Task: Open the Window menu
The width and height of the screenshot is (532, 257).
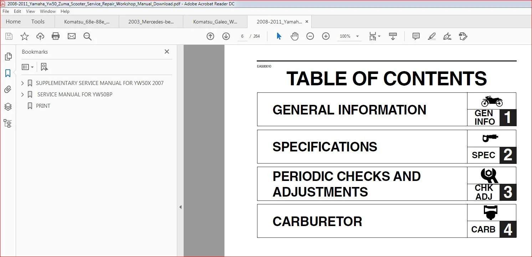Action: click(x=48, y=11)
